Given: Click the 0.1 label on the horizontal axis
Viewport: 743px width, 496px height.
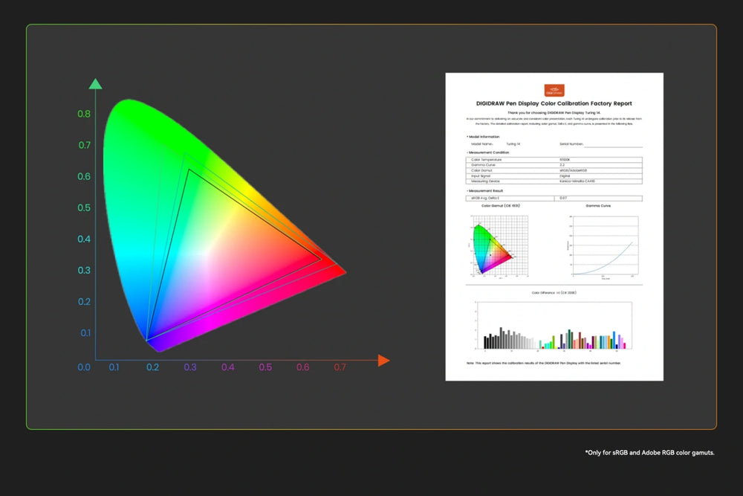Looking at the screenshot, I should [114, 367].
